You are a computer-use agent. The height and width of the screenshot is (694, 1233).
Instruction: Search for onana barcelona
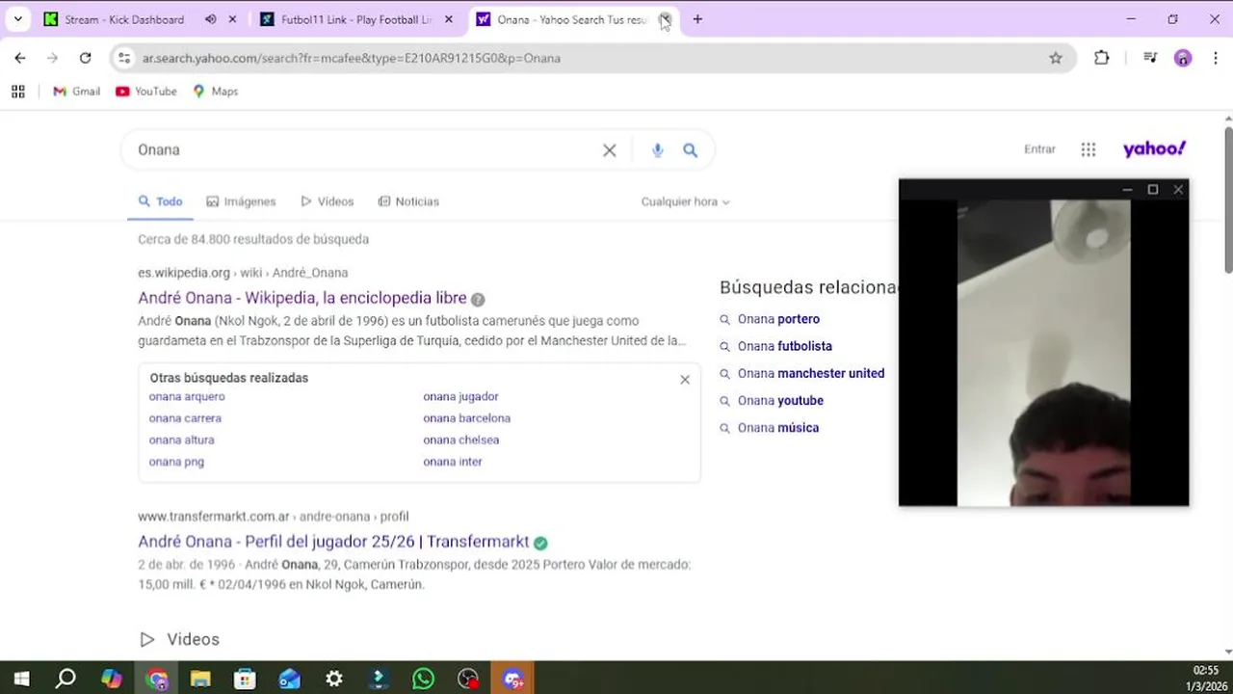(x=466, y=418)
